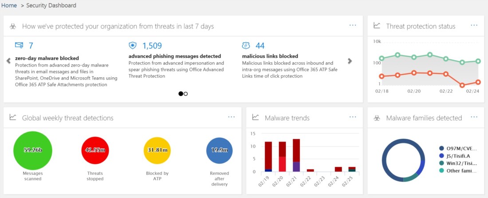The image size is (488, 198).
Task: Click the chart icon beside Malware trends
Action: [x=255, y=118]
